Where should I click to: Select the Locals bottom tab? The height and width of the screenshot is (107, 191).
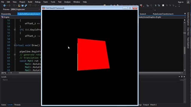coord(10,105)
